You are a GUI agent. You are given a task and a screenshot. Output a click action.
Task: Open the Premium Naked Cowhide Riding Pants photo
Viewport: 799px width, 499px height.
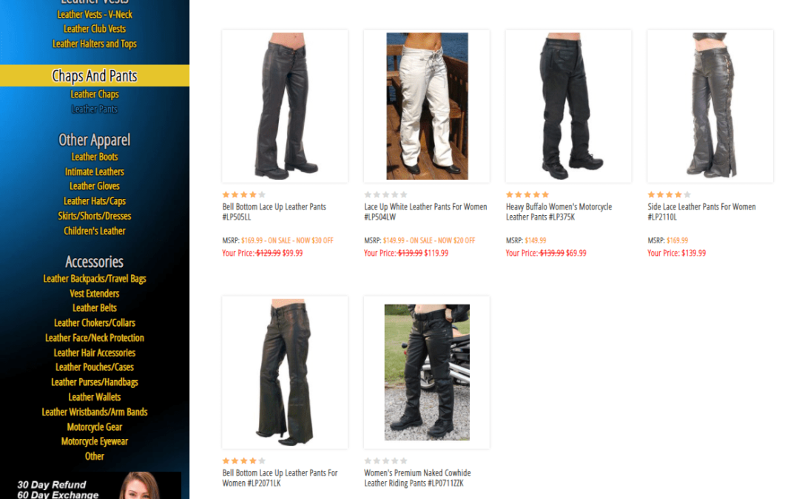(x=427, y=372)
